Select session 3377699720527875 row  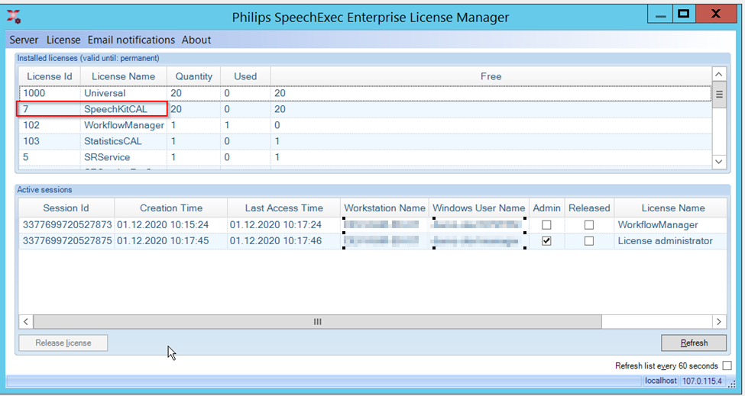[x=373, y=241]
